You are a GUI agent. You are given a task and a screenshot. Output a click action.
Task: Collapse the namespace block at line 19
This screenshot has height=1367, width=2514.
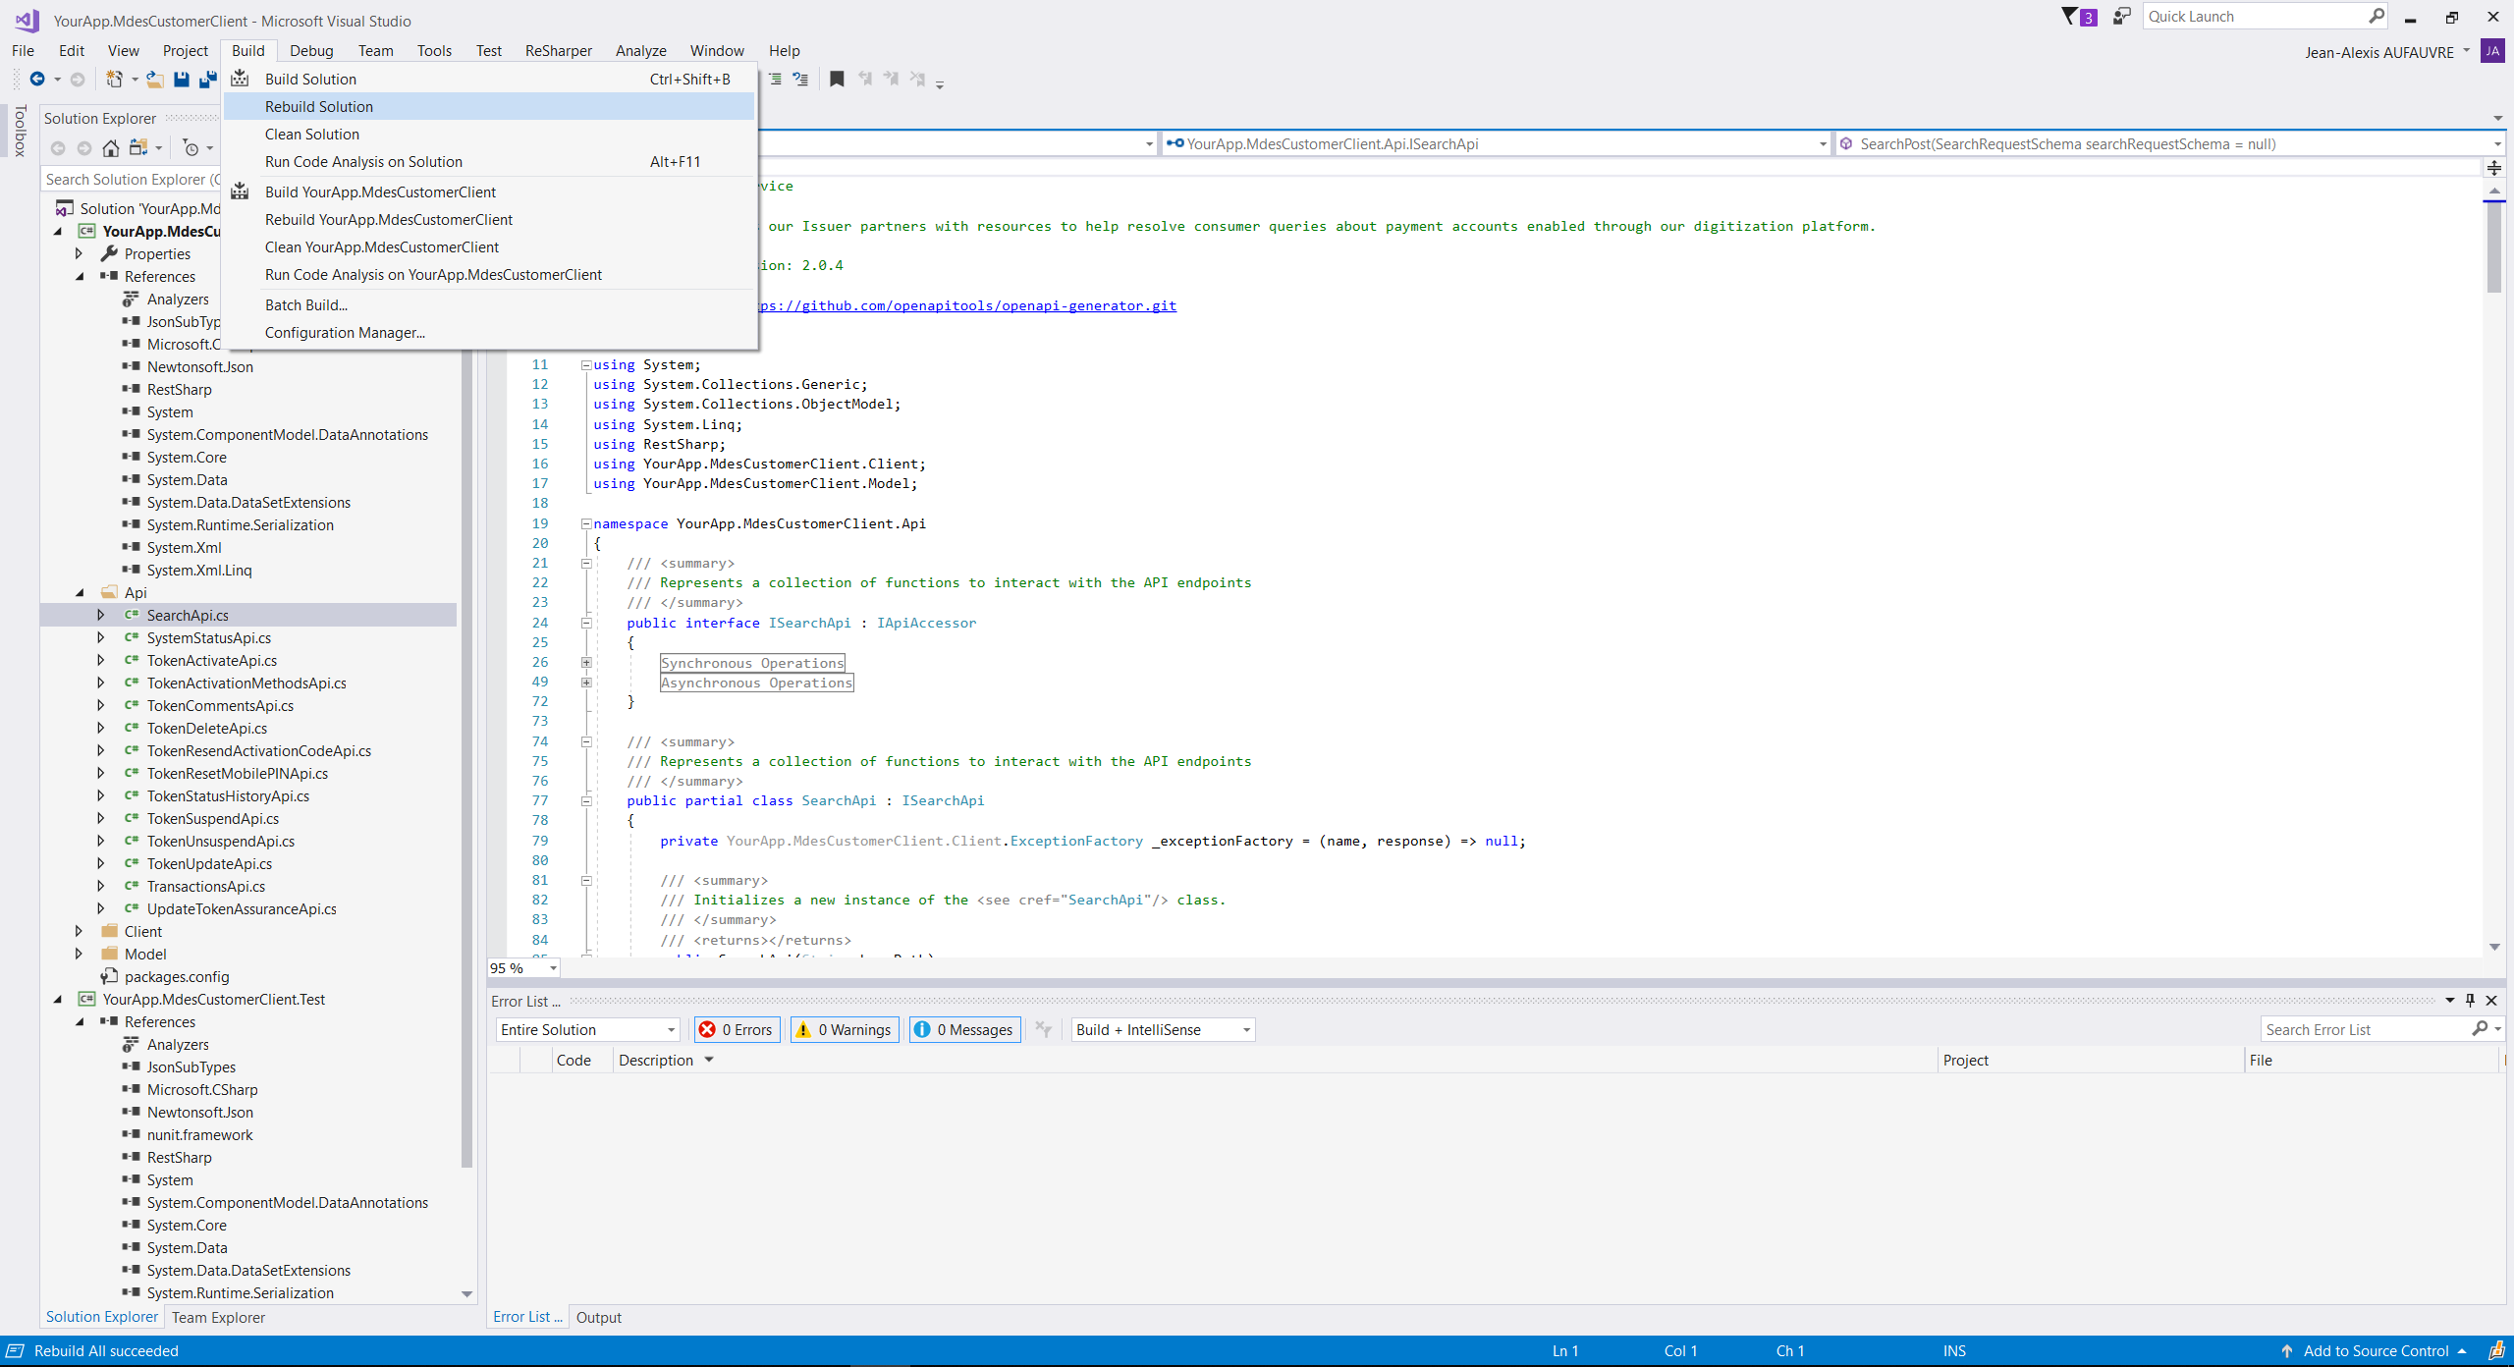(x=586, y=523)
